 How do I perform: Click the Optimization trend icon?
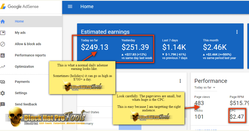3,67
